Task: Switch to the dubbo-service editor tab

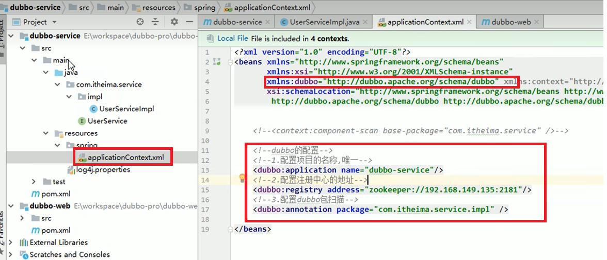Action: [236, 22]
